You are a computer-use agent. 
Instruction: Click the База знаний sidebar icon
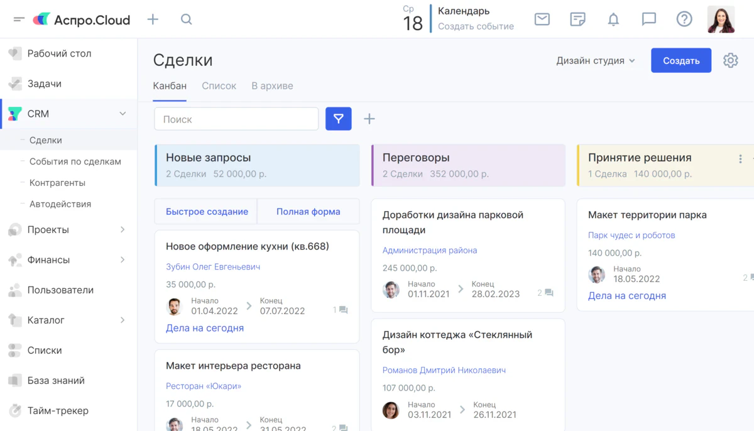[x=15, y=381]
